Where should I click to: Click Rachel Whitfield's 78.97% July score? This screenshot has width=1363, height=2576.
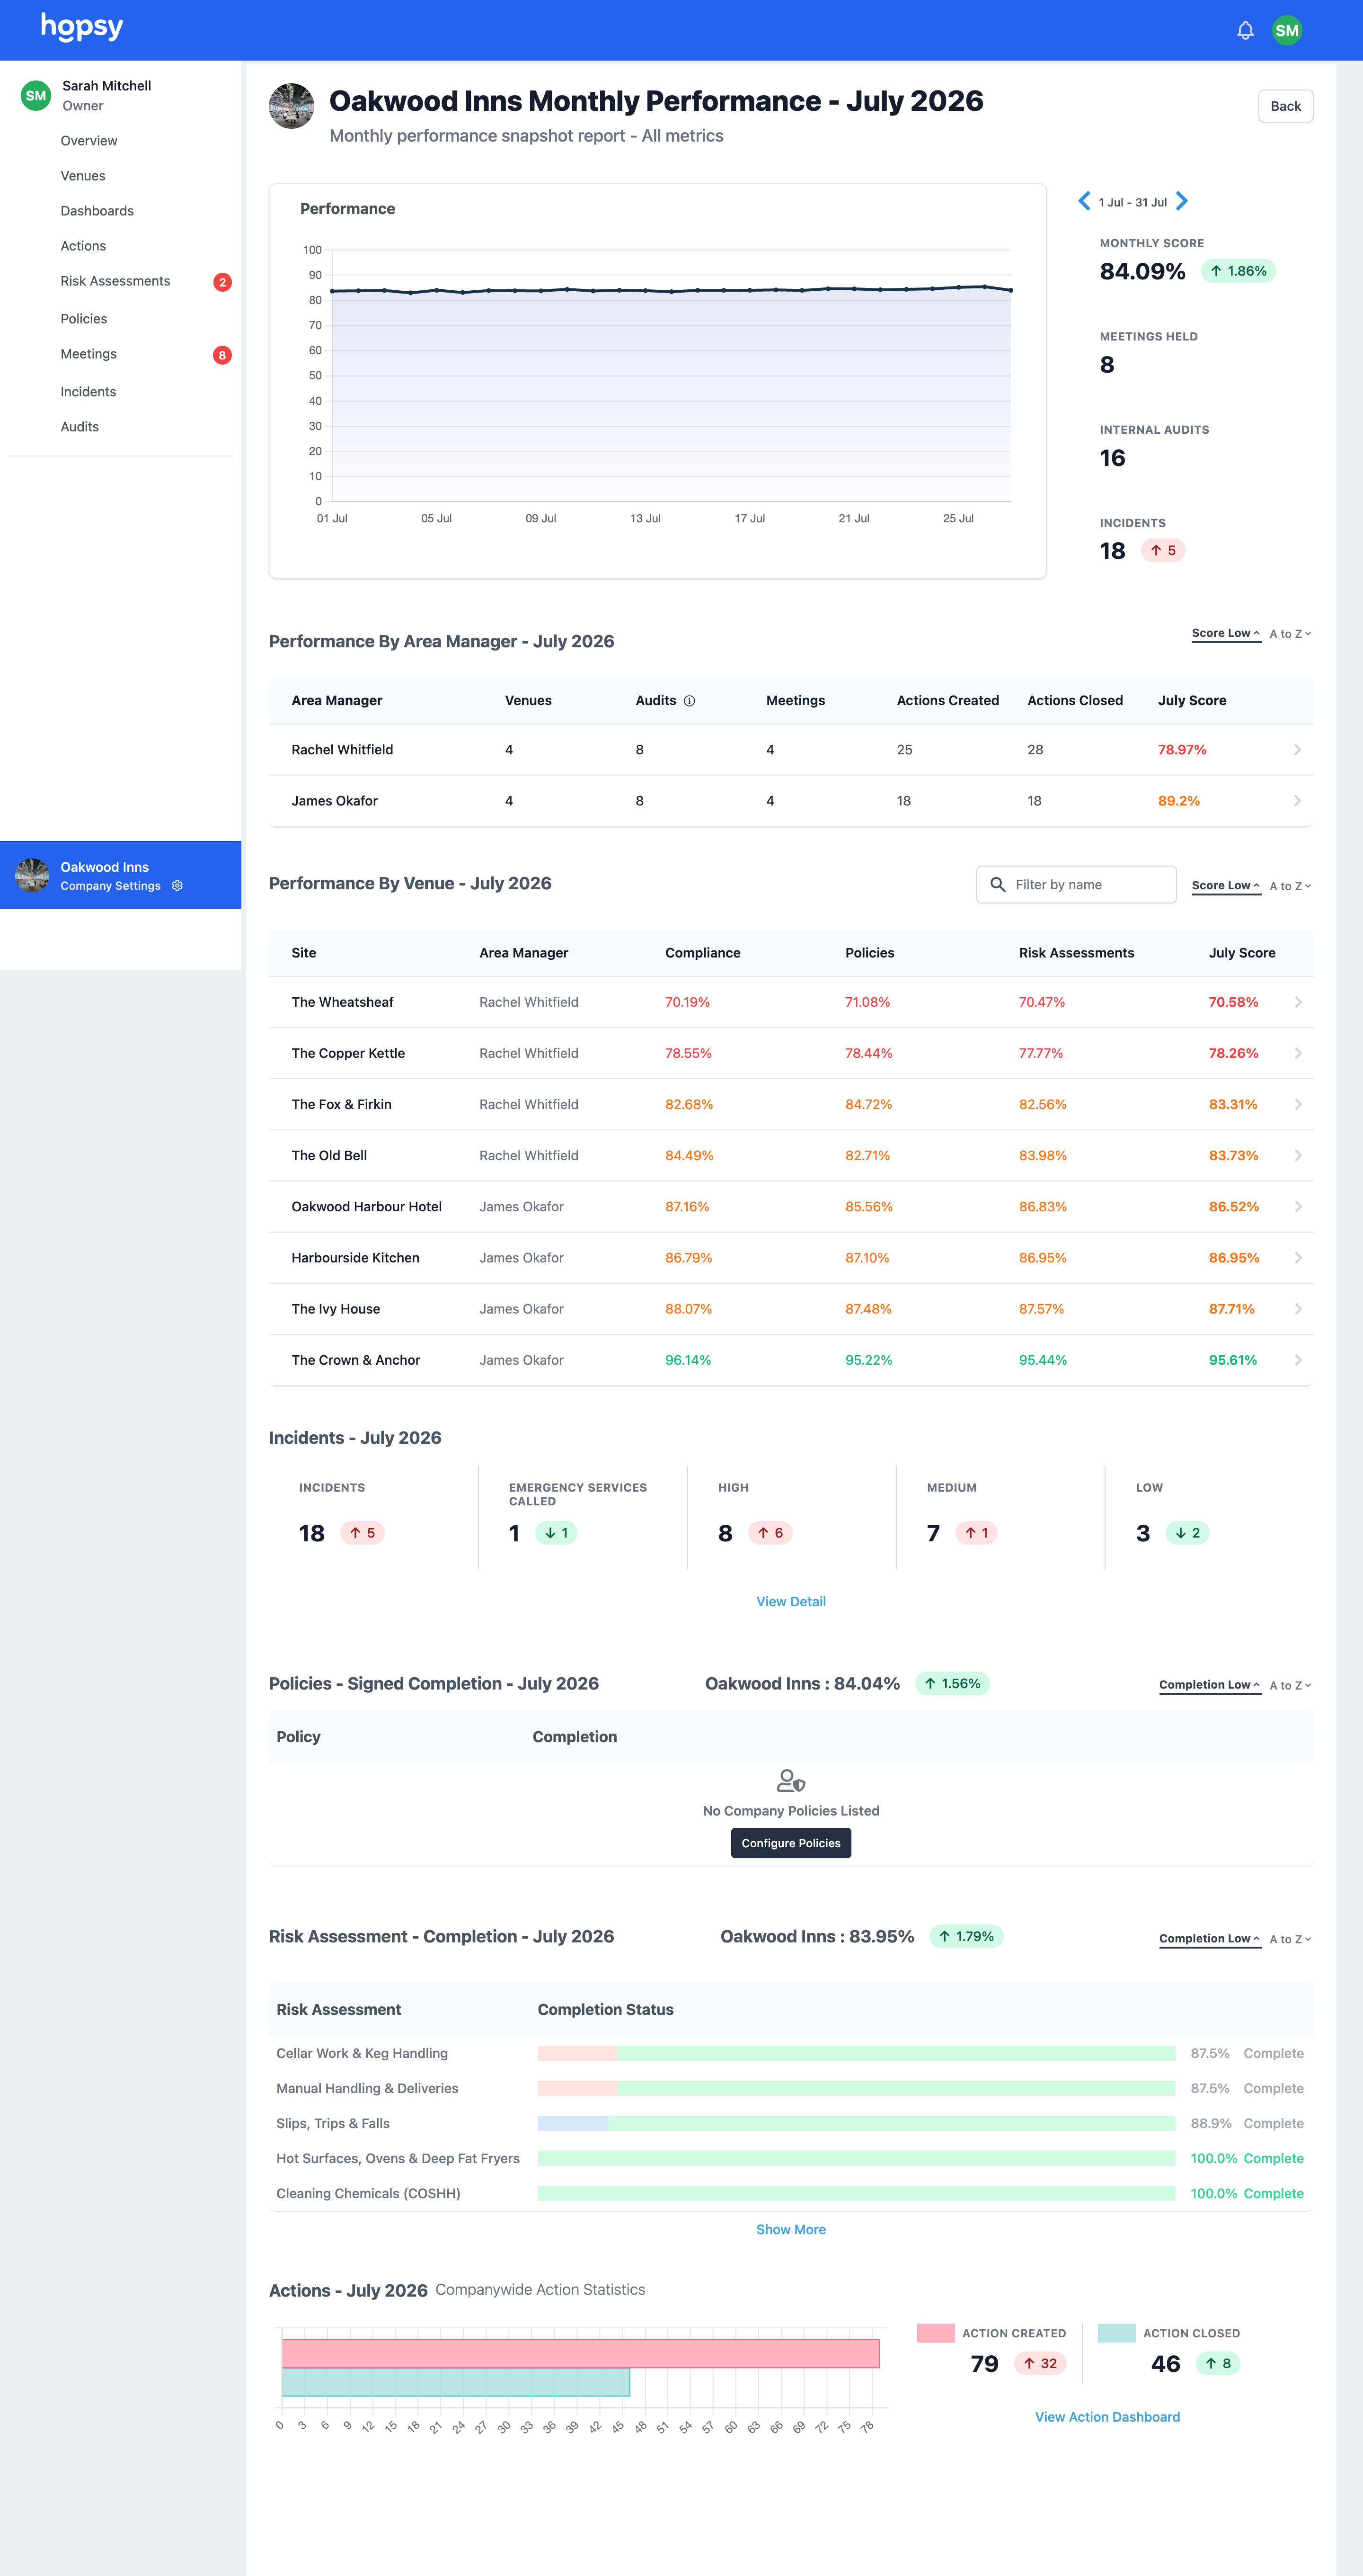pyautogui.click(x=1182, y=750)
